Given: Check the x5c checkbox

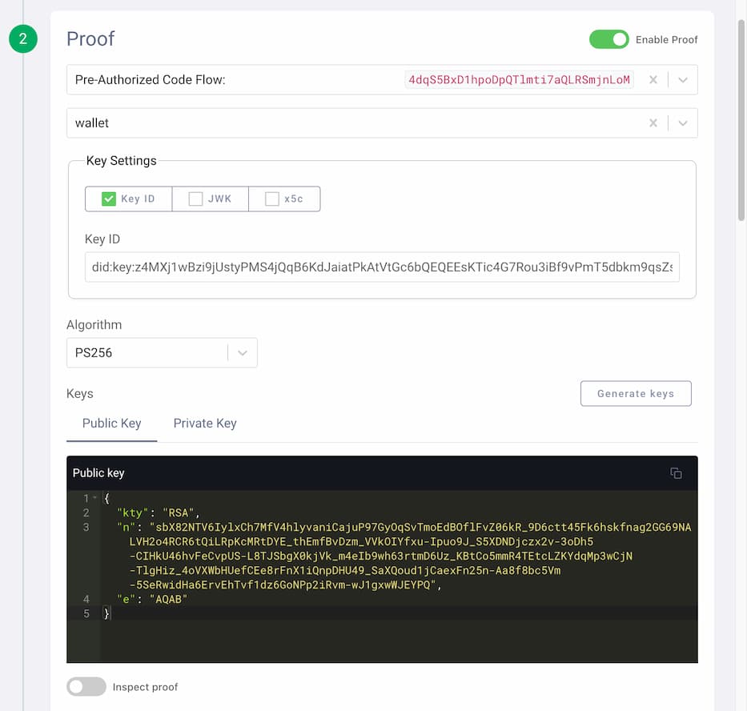Looking at the screenshot, I should tap(271, 199).
